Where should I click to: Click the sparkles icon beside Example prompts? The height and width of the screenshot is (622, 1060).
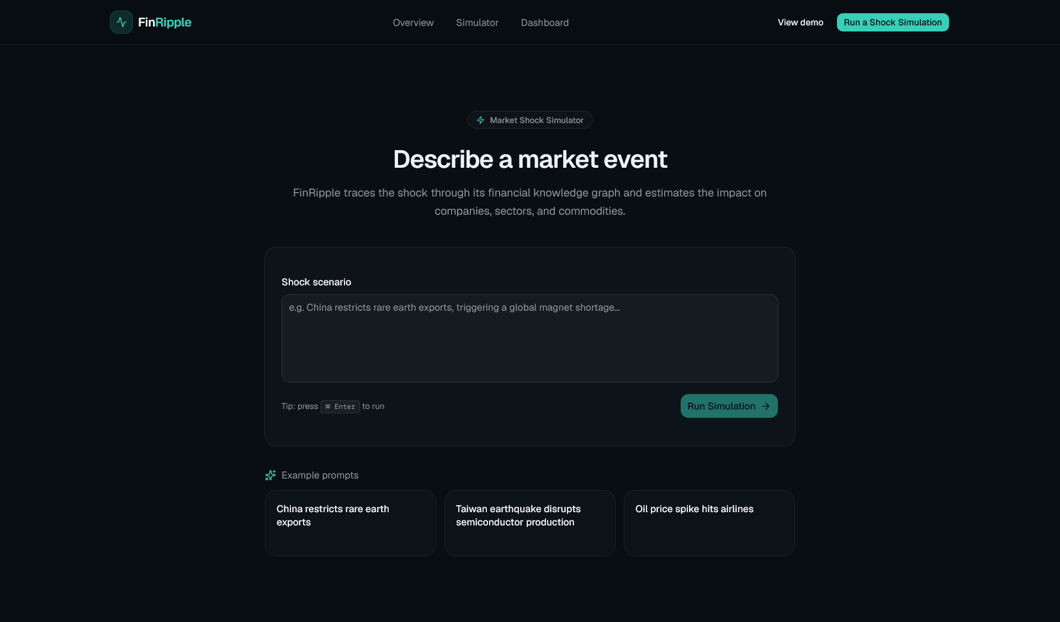(x=271, y=475)
